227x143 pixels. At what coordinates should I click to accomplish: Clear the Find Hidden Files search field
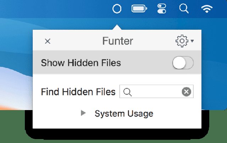coord(187,92)
